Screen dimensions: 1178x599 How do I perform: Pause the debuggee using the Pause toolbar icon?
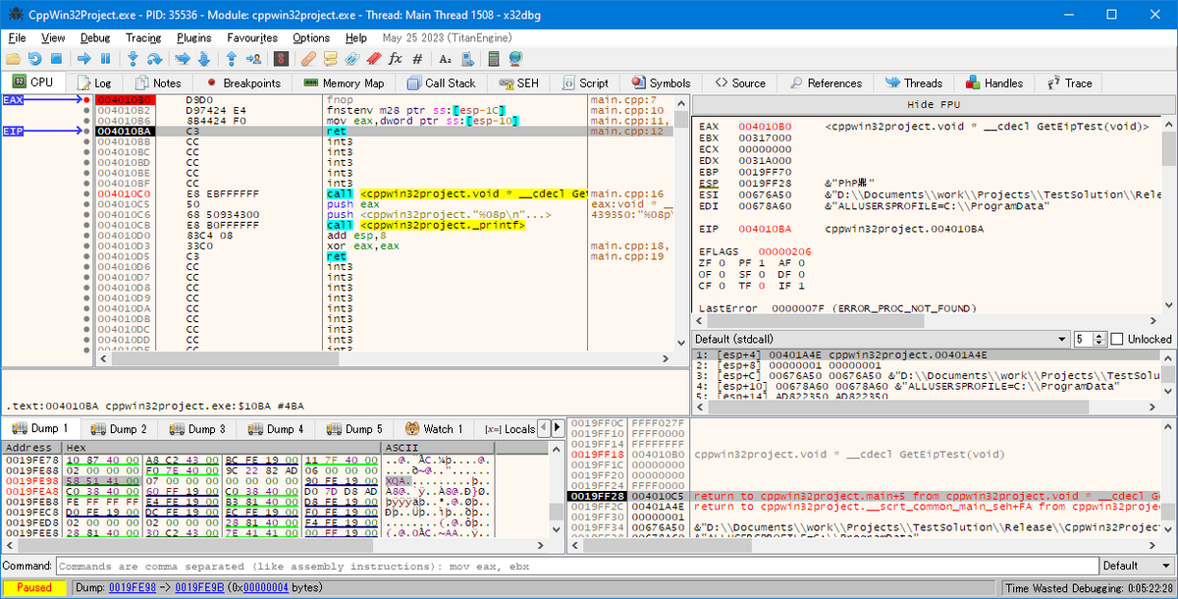coord(104,58)
